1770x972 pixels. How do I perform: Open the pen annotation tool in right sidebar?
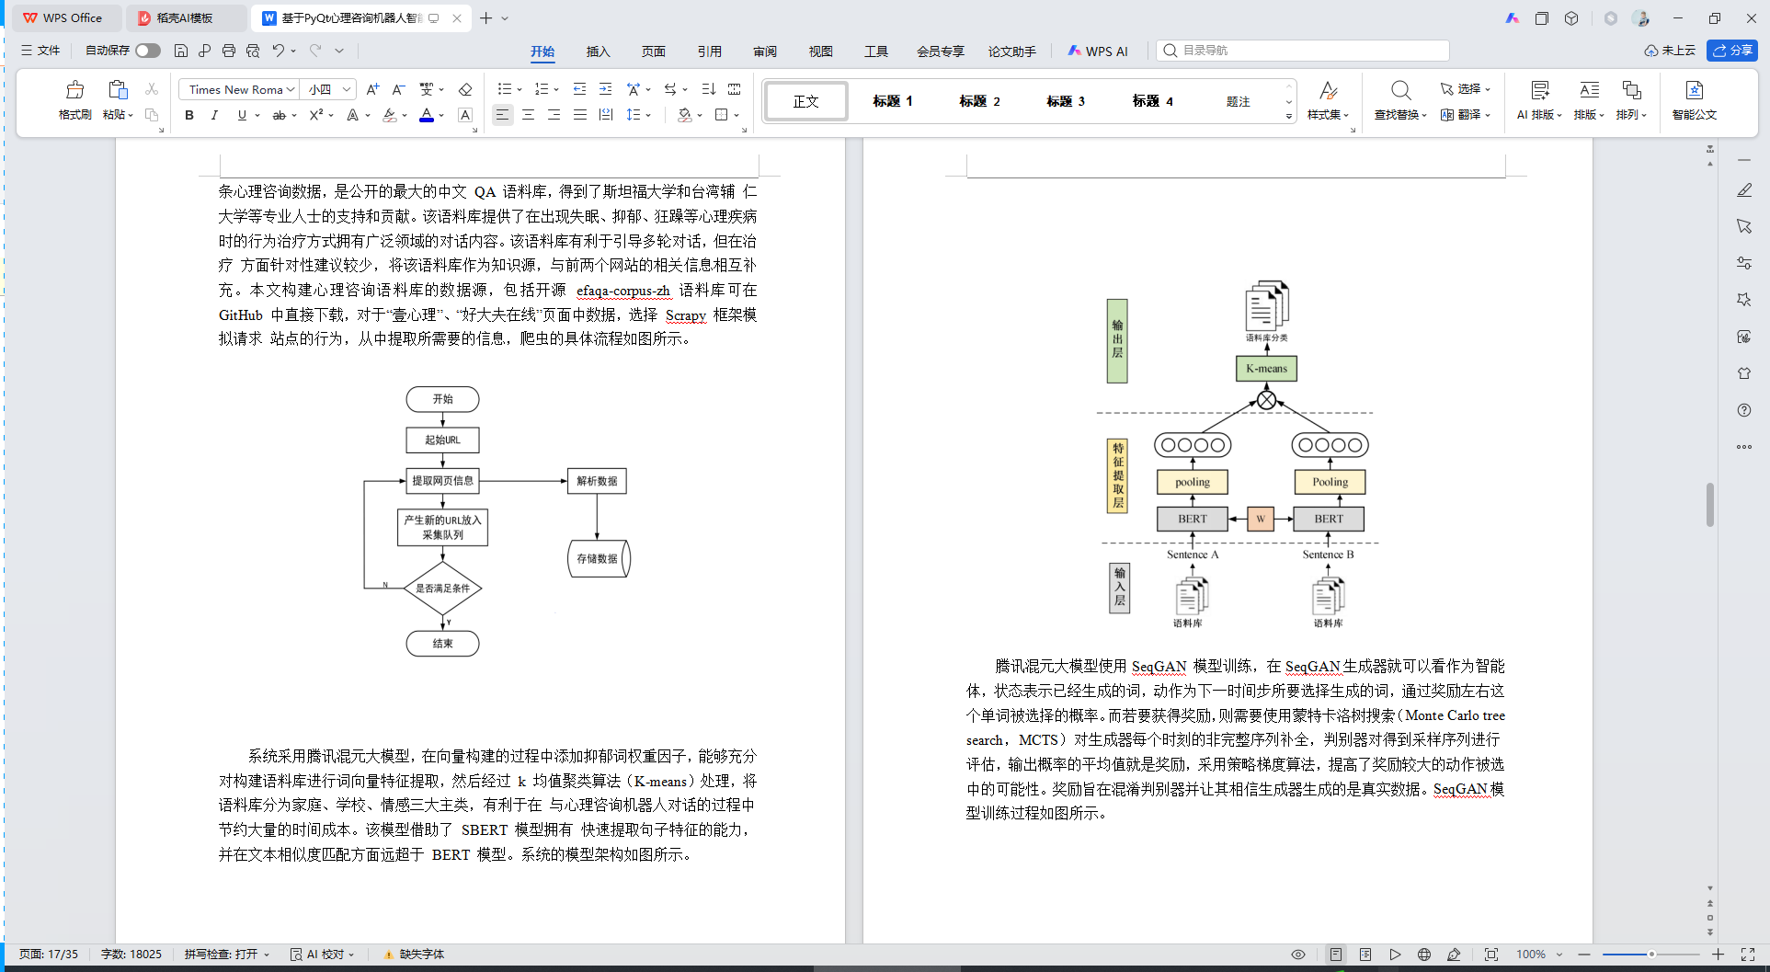click(x=1744, y=189)
